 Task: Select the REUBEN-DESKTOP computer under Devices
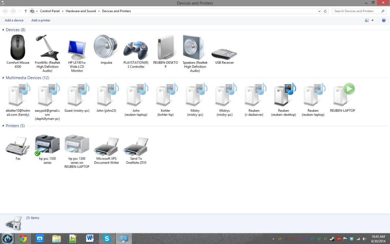(x=165, y=51)
